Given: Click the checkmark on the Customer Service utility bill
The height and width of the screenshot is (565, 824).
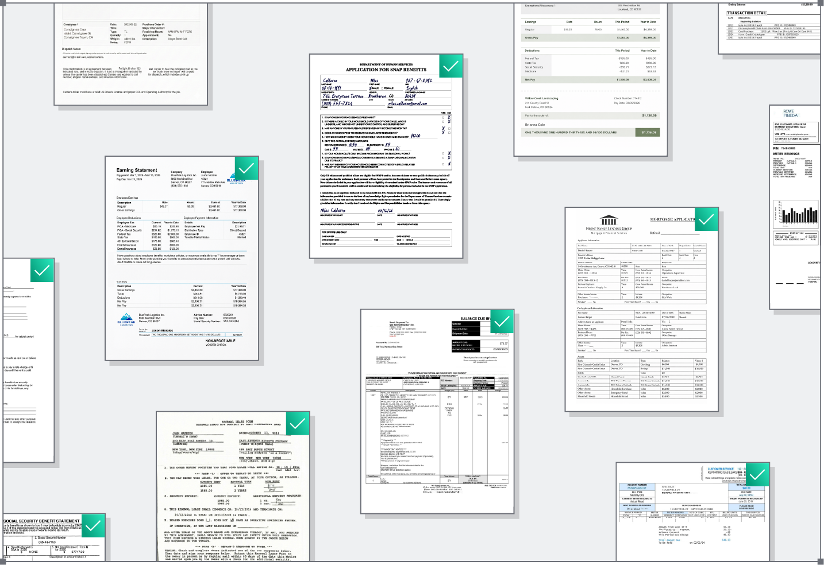Looking at the screenshot, I should [757, 474].
